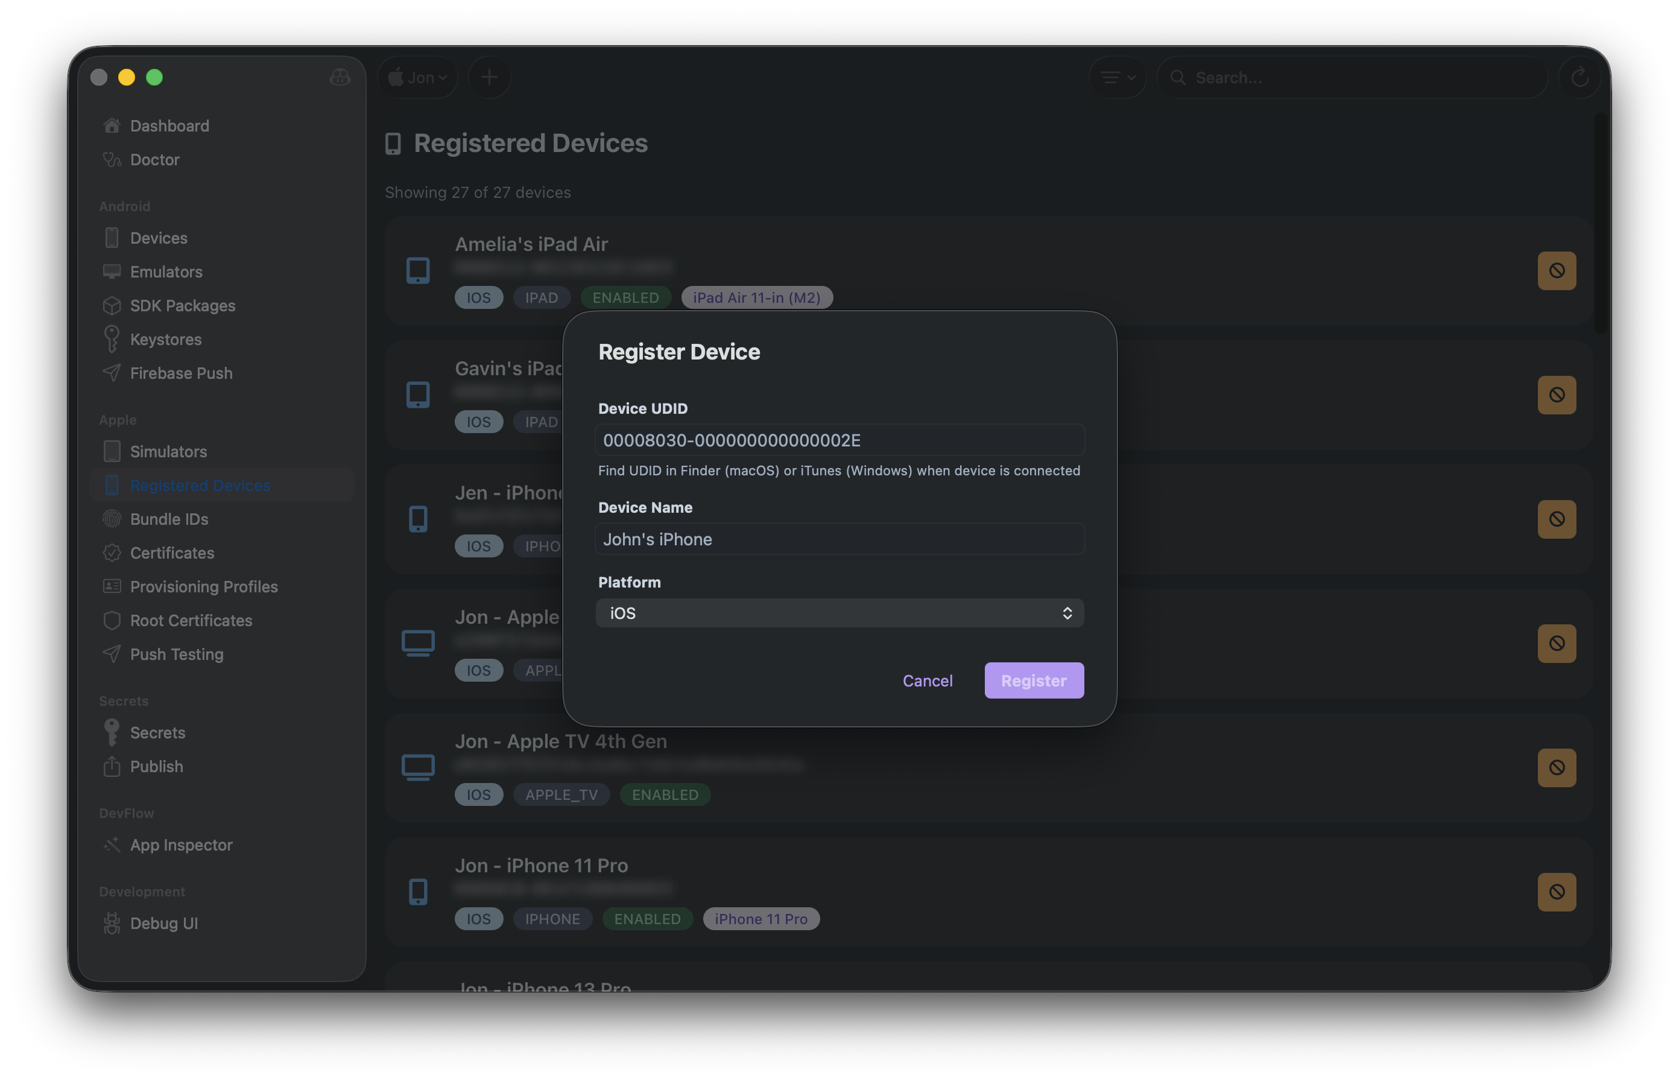Open the Jon account dropdown
The width and height of the screenshot is (1679, 1081).
click(x=417, y=77)
